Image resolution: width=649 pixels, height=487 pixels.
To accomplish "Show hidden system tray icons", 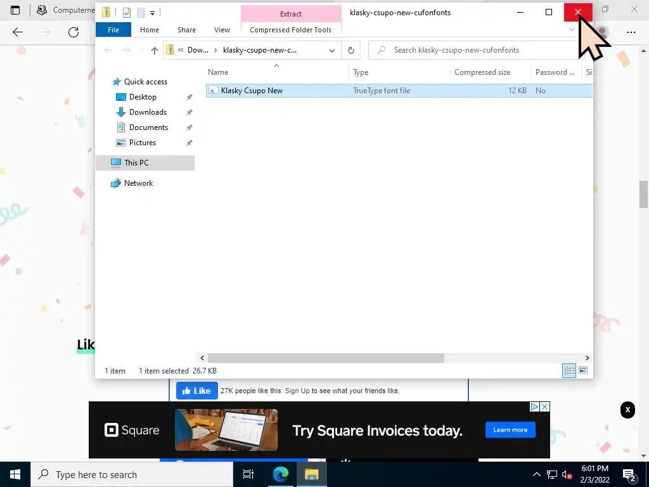I will tap(536, 474).
